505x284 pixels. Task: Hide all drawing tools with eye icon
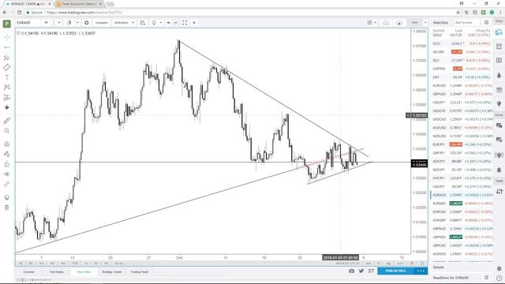(x=7, y=174)
